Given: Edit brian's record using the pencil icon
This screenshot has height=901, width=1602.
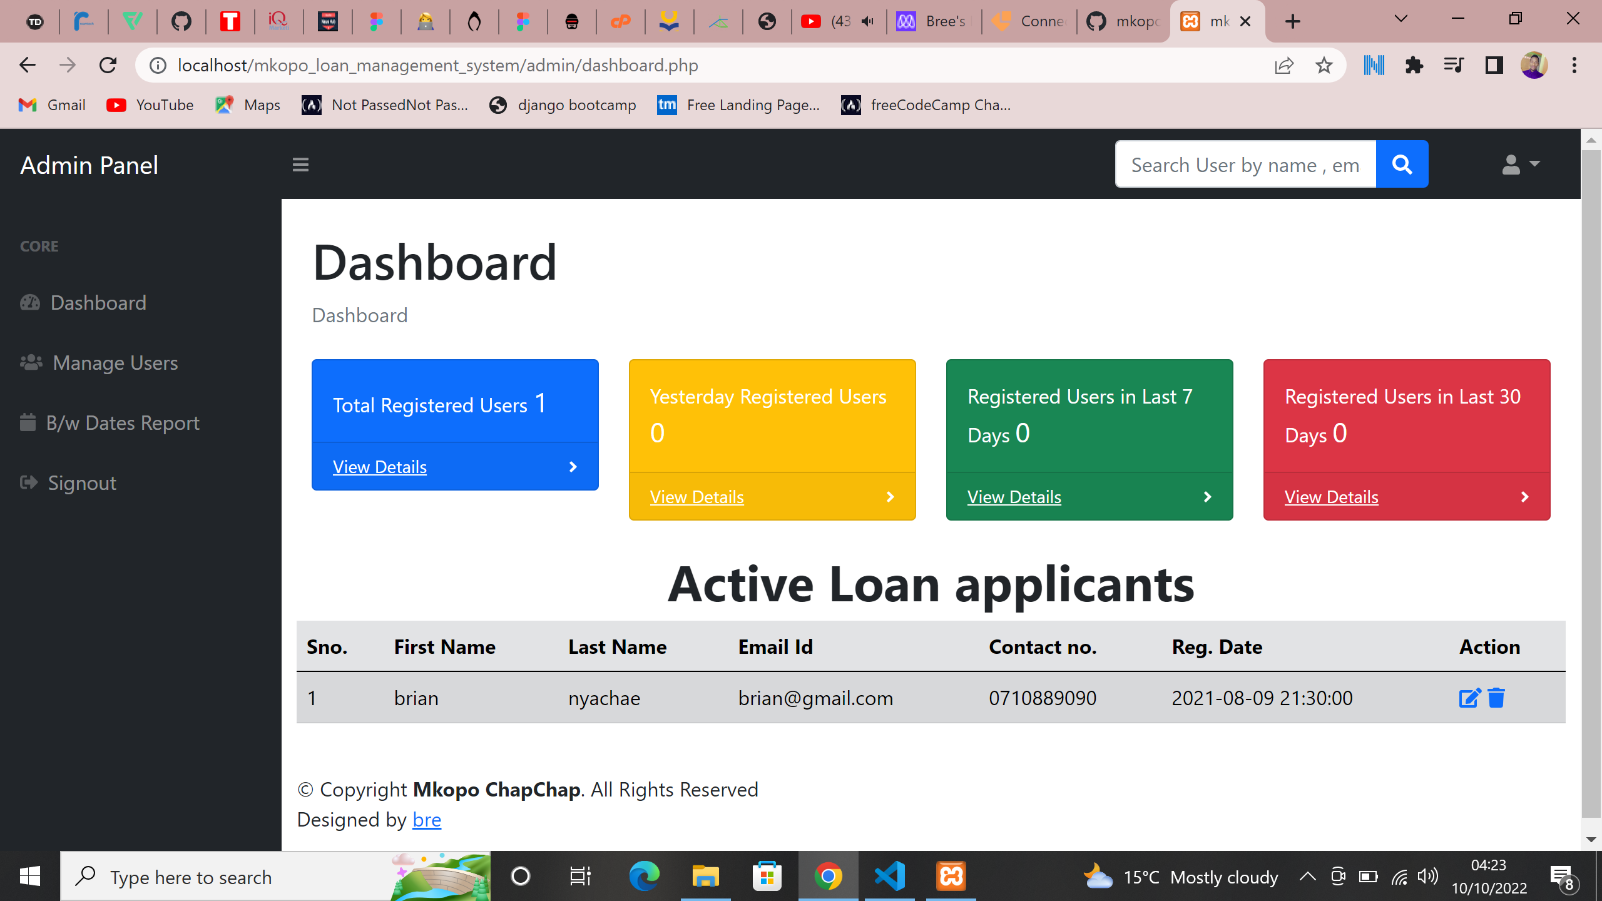Looking at the screenshot, I should click(x=1469, y=698).
